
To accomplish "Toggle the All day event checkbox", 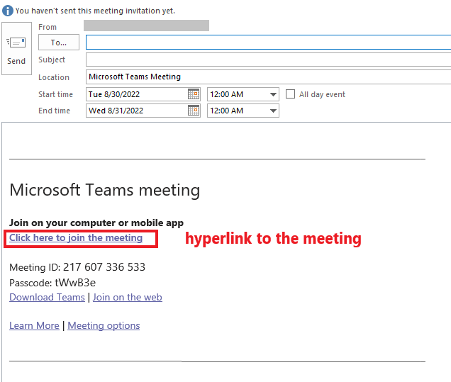I will coord(290,94).
